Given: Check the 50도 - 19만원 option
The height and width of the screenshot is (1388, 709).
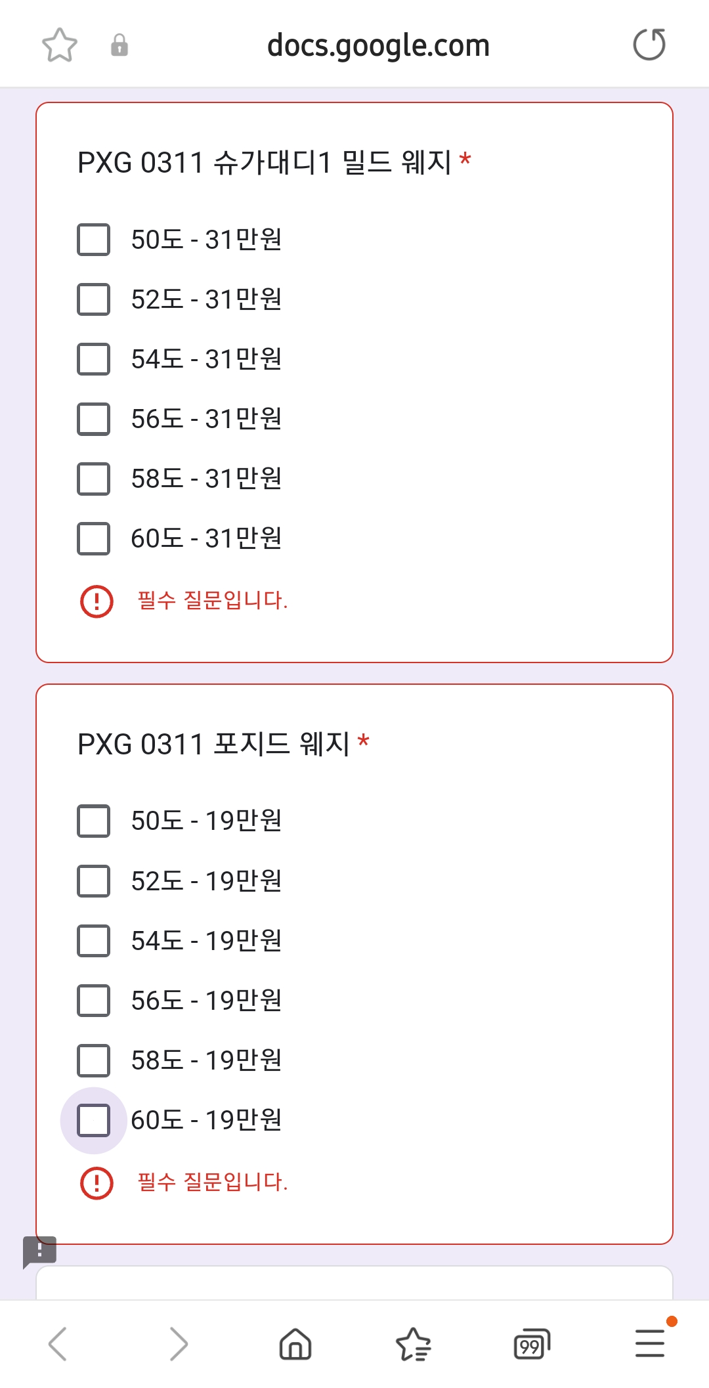Looking at the screenshot, I should tap(94, 821).
